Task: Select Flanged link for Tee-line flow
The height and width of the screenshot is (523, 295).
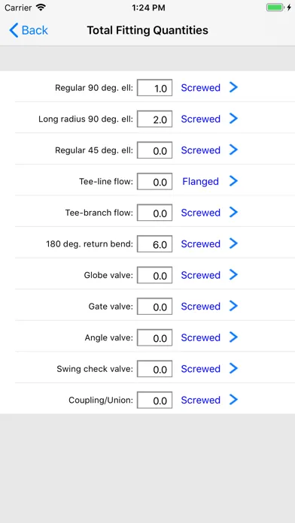Action: 200,181
